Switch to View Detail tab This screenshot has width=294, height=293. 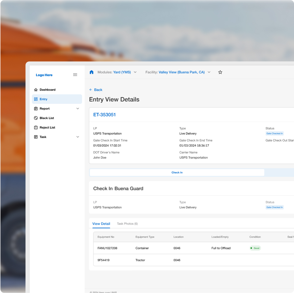[x=101, y=224]
